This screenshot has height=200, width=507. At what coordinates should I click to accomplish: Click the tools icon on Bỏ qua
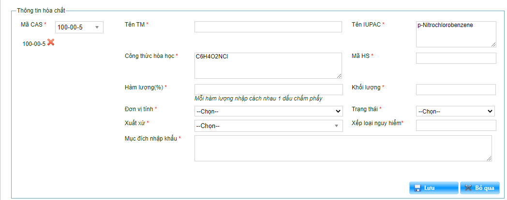[x=467, y=188]
